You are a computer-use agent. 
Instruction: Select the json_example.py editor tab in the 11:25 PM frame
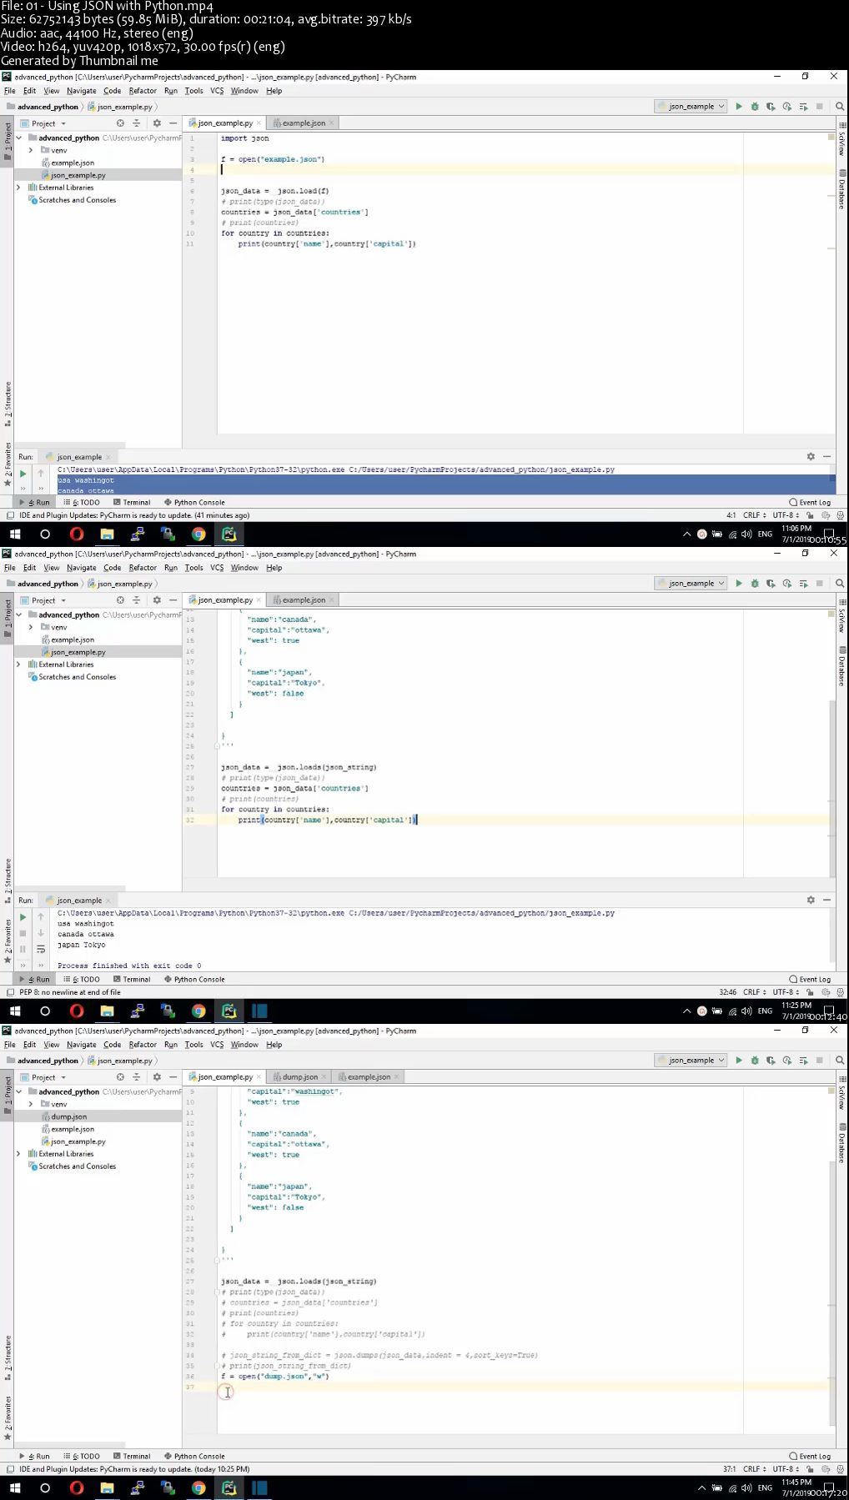point(224,599)
